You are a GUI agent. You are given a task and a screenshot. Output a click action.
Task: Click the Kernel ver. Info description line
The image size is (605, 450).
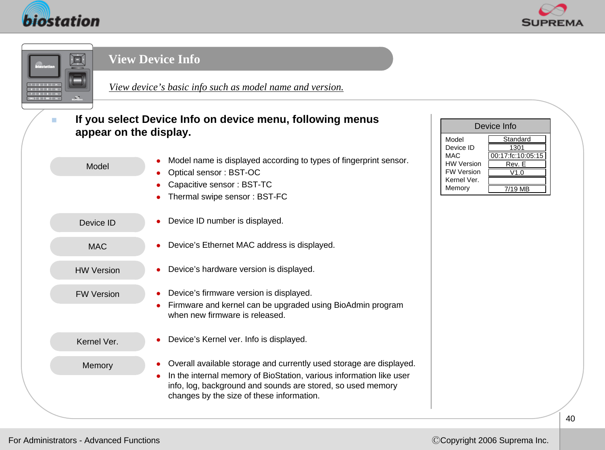(238, 339)
